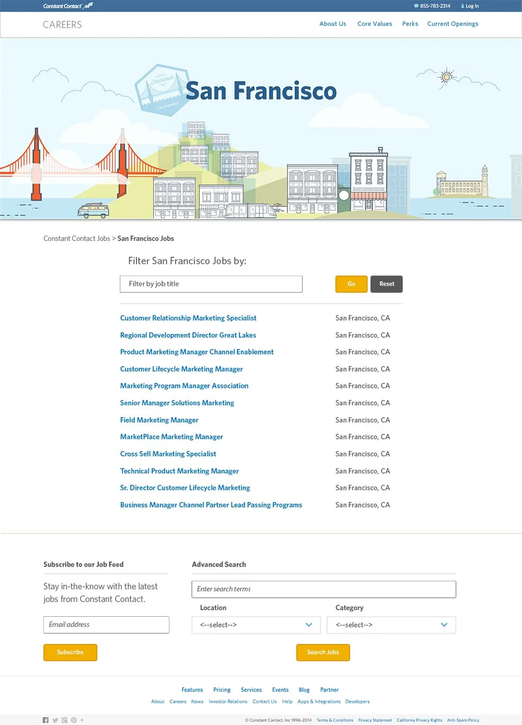Open the Apps & Integrations footer link
Viewport: 522px width, 725px height.
(x=319, y=702)
